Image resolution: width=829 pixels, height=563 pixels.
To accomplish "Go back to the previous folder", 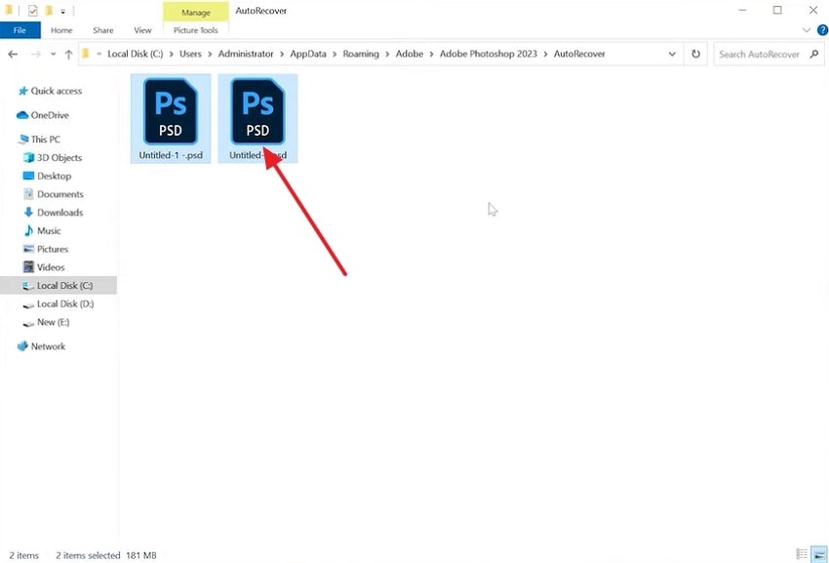I will click(x=12, y=54).
